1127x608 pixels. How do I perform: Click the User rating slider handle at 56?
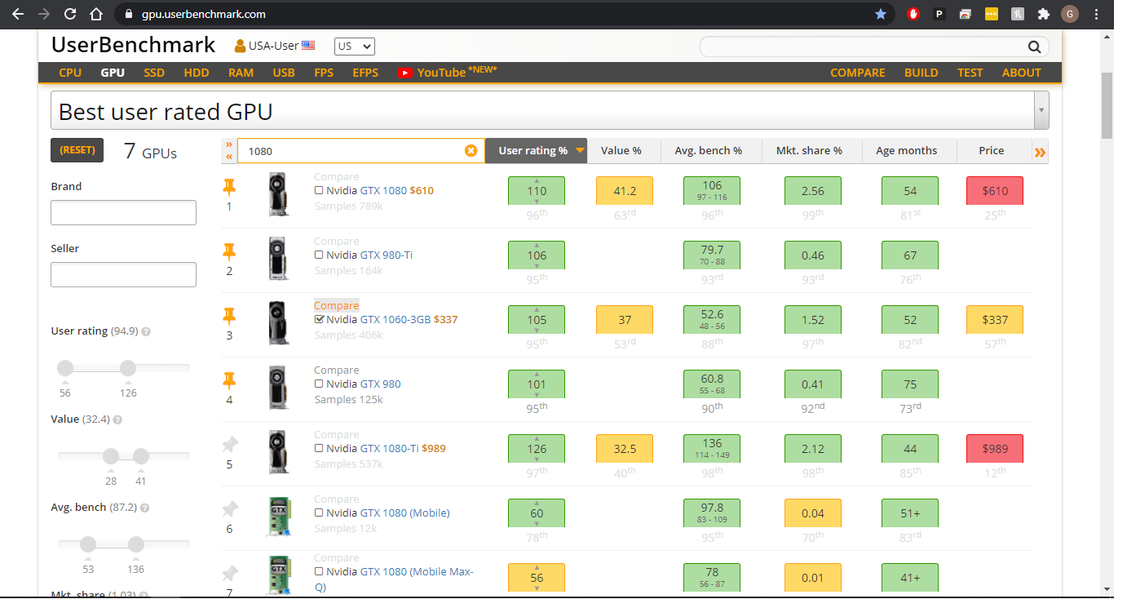[65, 368]
